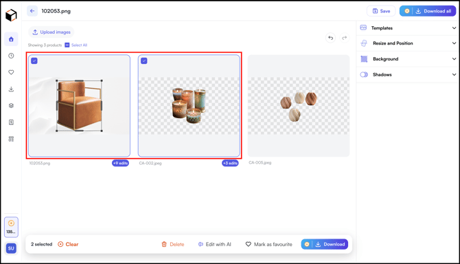Uncheck the candles image checkbox

(x=144, y=60)
